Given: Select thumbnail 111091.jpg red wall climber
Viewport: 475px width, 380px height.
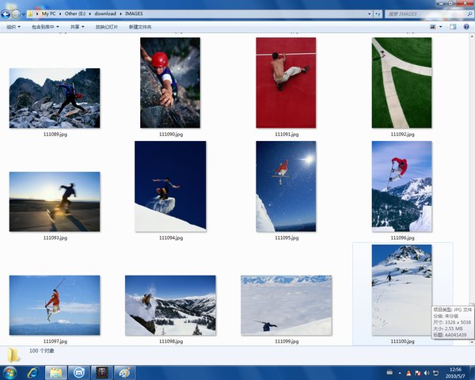Looking at the screenshot, I should [286, 82].
